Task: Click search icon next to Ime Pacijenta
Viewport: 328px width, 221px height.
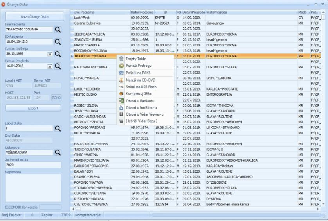Action: [x=58, y=29]
